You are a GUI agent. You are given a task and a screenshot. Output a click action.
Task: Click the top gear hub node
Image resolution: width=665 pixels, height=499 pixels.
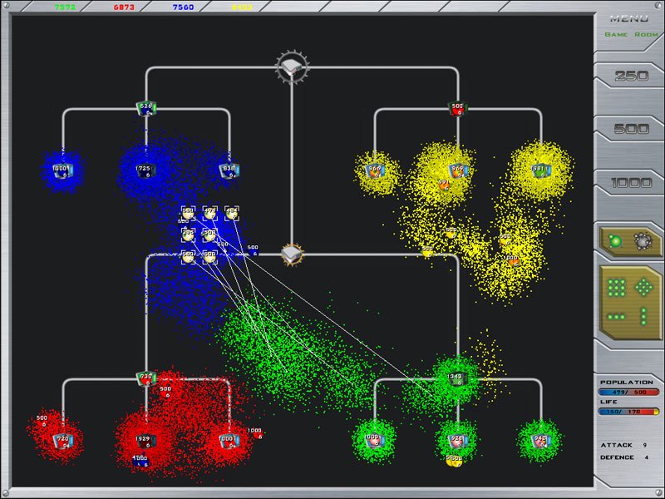tap(291, 65)
